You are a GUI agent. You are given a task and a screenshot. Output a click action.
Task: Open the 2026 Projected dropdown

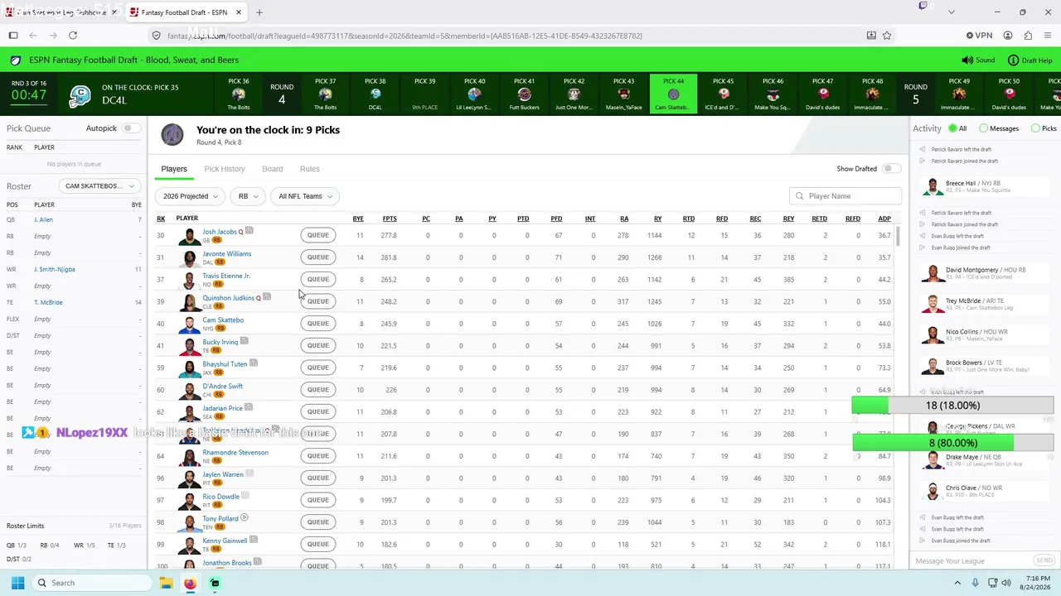tap(190, 196)
